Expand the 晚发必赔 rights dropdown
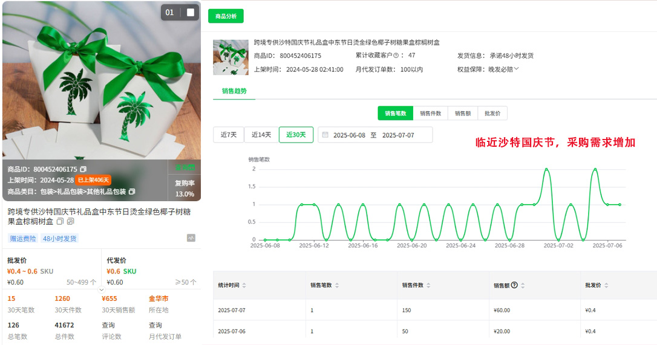Screen dimensions: 657x345 click(x=516, y=69)
